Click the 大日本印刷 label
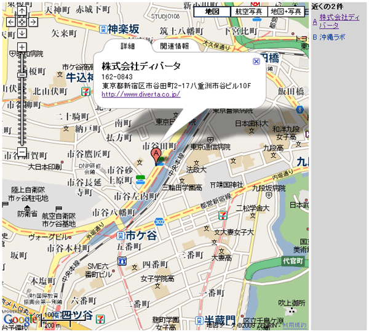The image size is (369, 332). (x=45, y=167)
